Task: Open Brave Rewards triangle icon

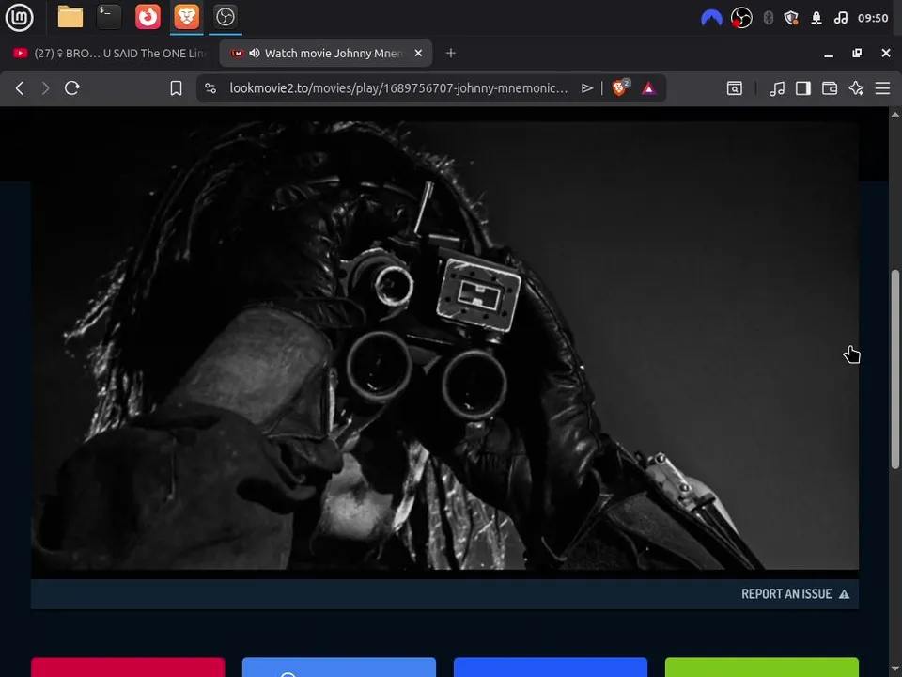Action: click(x=649, y=88)
